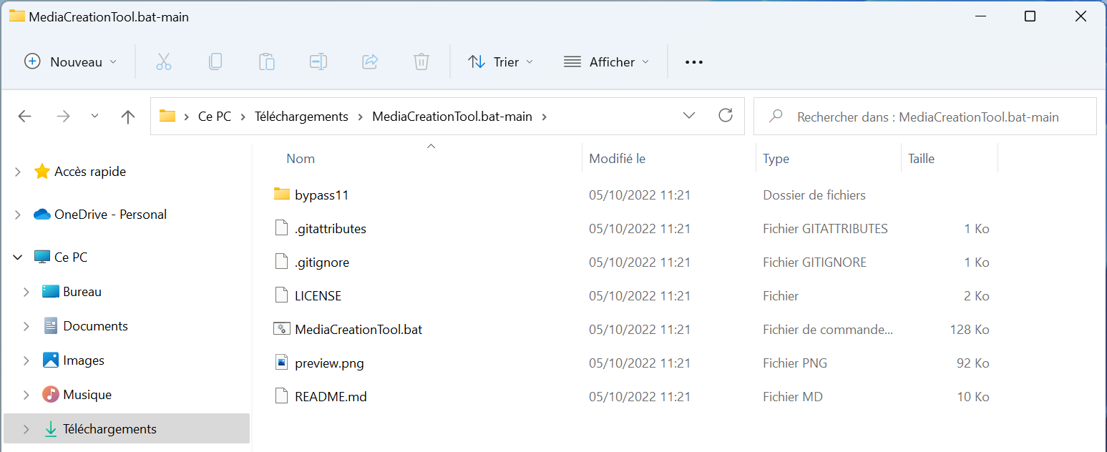The image size is (1107, 452).
Task: Click the preview.png file name
Action: pos(329,363)
